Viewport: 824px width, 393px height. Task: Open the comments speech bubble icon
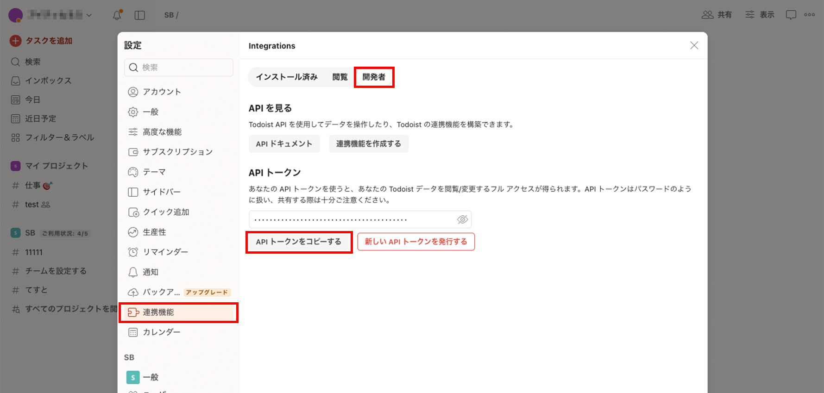pyautogui.click(x=791, y=15)
